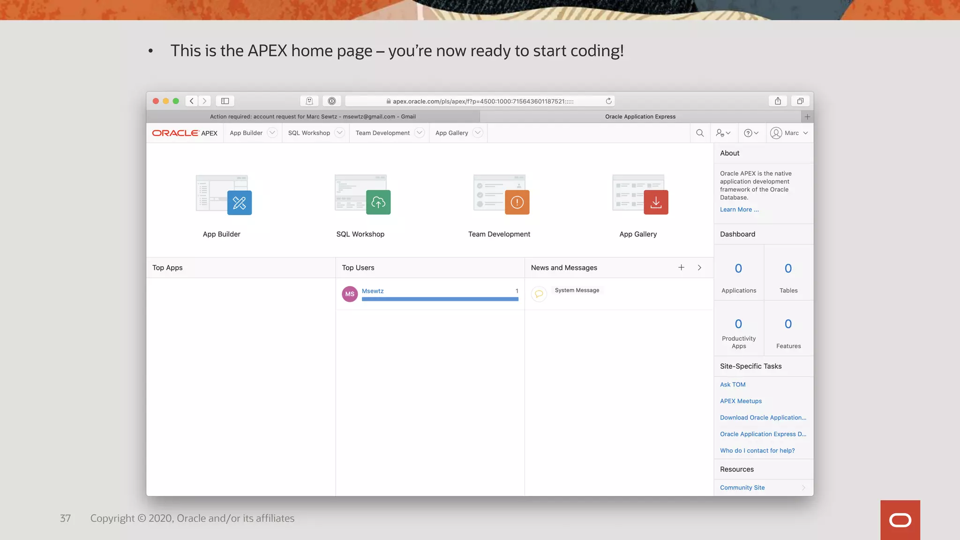Expand the Community Site row chevron

coord(803,487)
